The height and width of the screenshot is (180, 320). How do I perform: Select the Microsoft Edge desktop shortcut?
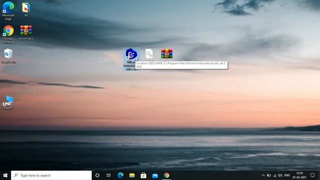click(8, 11)
